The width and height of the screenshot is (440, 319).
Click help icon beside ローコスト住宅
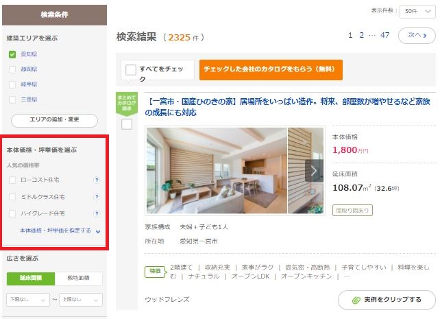(x=97, y=180)
